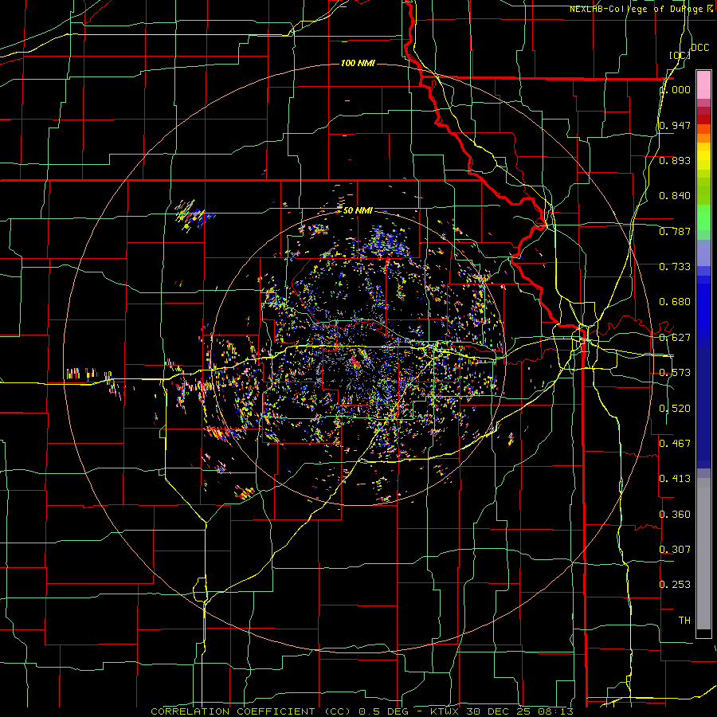Viewport: 717px width, 717px height.
Task: Click the isolated echo cluster northwest of the 50 NMI ring
Action: point(194,214)
